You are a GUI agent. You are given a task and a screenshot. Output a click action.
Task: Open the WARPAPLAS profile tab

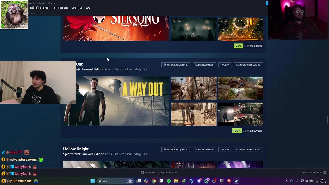tap(81, 8)
